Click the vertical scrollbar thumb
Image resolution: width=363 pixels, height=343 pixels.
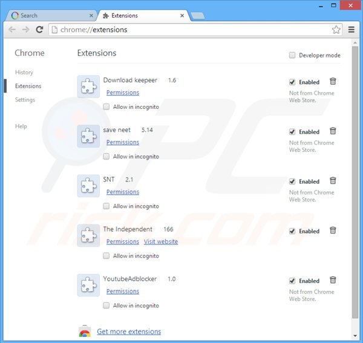(355, 182)
